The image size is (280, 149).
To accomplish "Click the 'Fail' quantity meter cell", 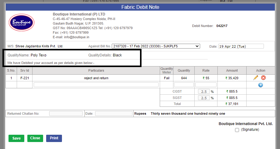I will click(167, 78).
